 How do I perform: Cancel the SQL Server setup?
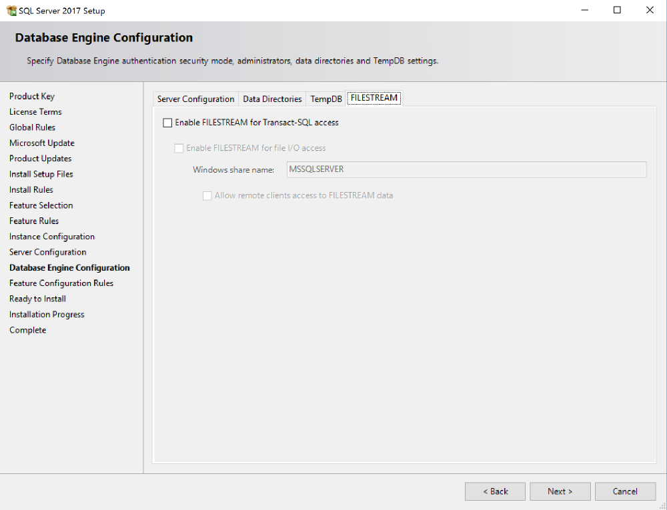626,491
